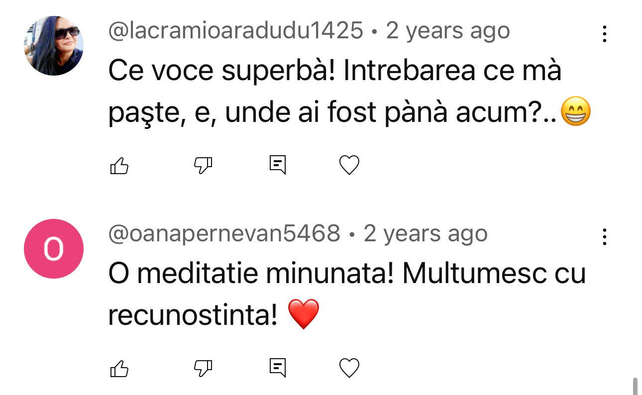Dislike the comment by @lacramioaradudu1425
642x395 pixels.
203,165
